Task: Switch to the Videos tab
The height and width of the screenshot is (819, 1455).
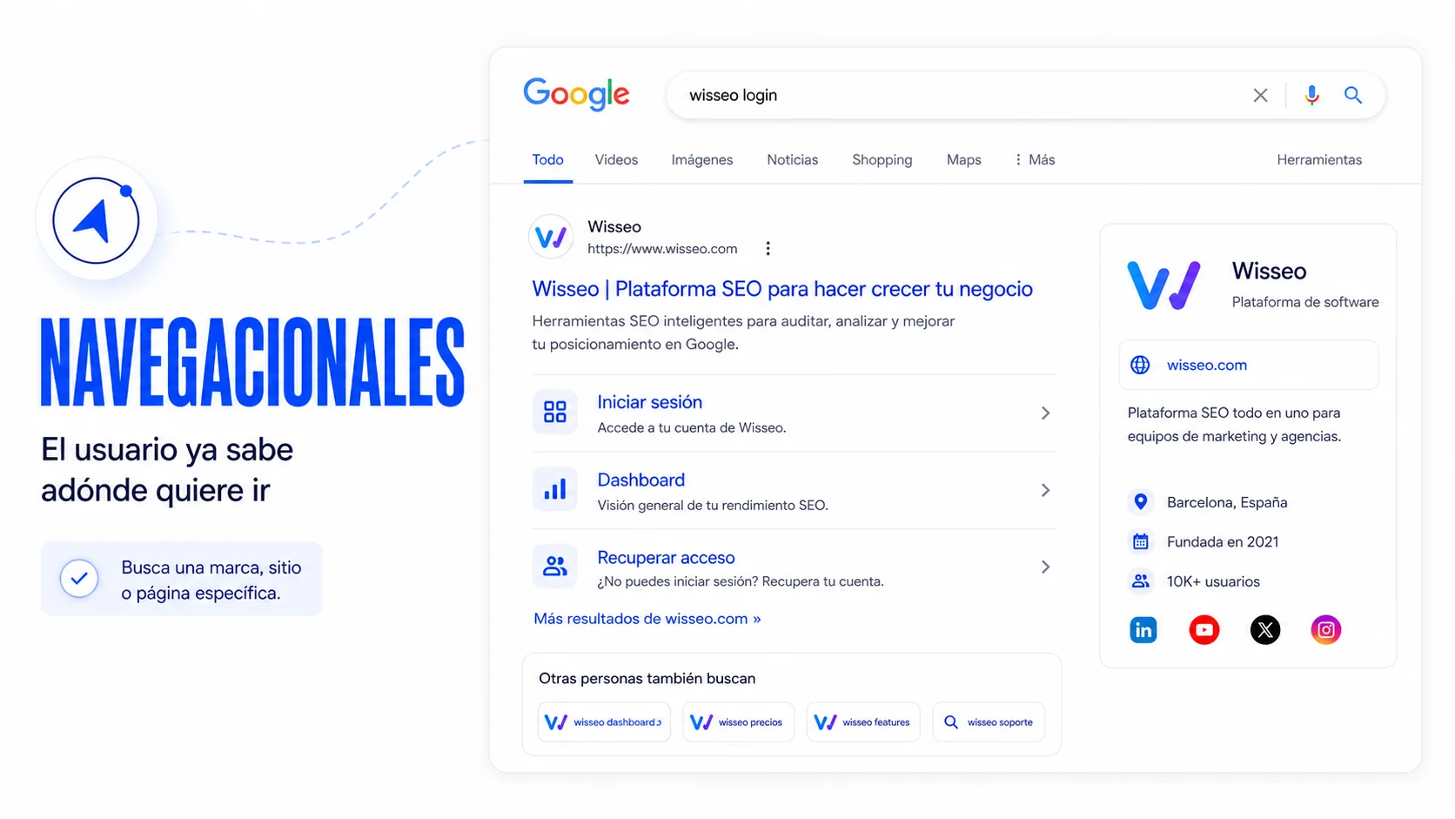Action: (616, 159)
